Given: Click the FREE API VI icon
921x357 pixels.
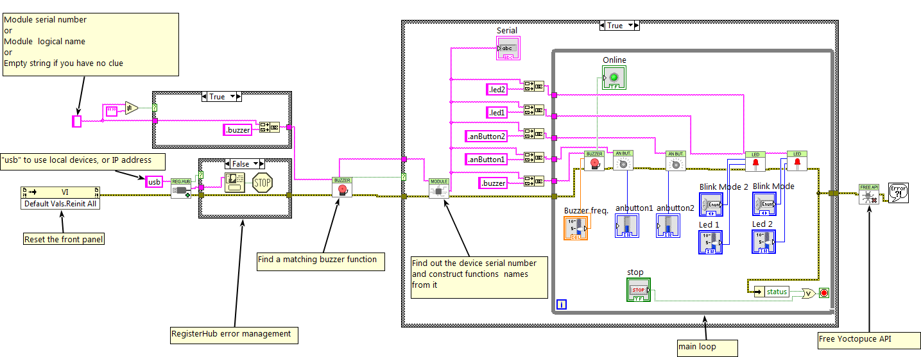Looking at the screenshot, I should (x=868, y=194).
